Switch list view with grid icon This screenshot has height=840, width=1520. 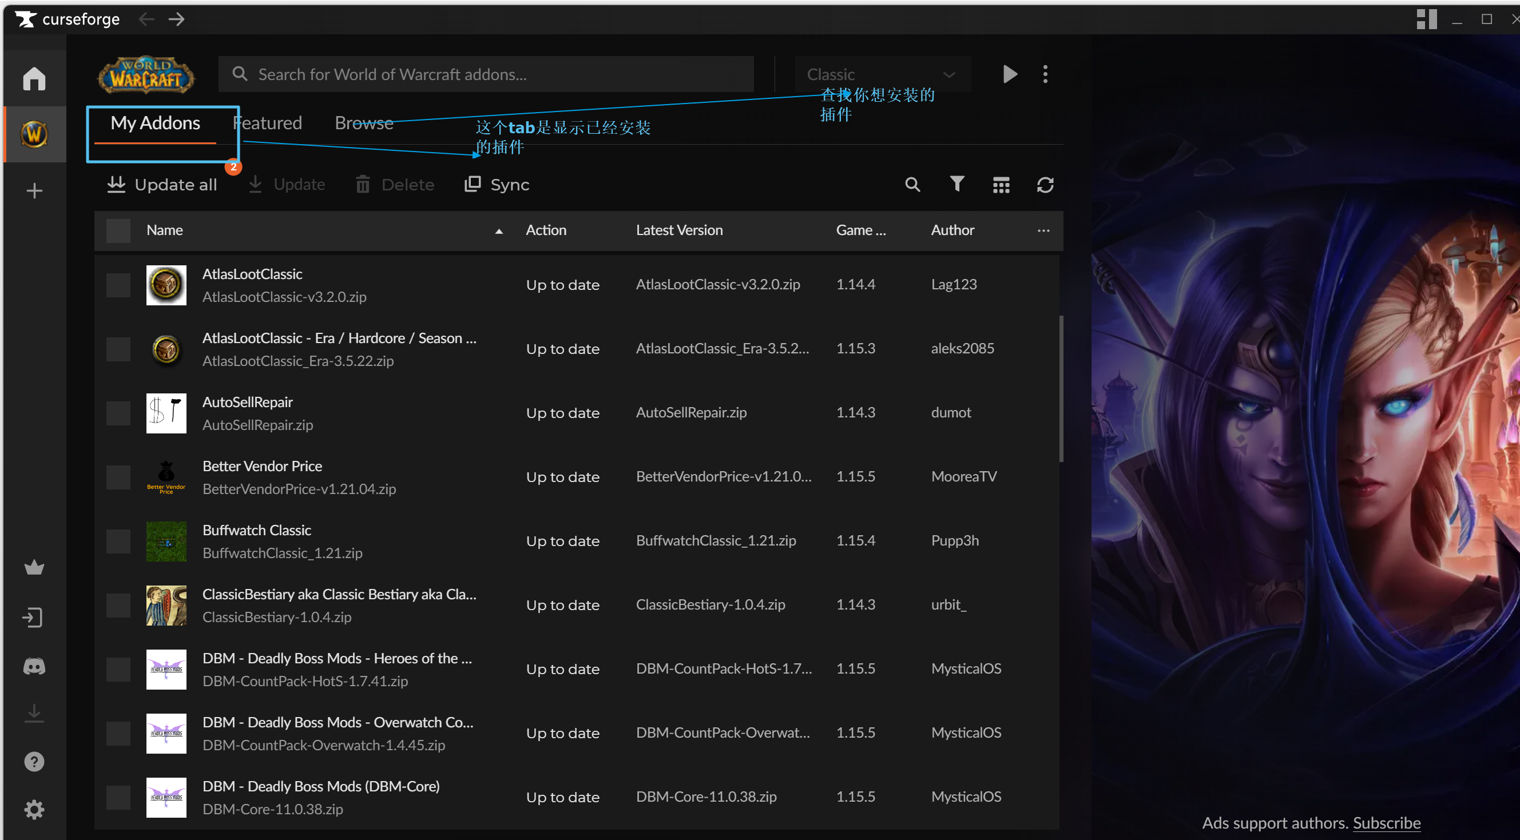tap(1001, 185)
